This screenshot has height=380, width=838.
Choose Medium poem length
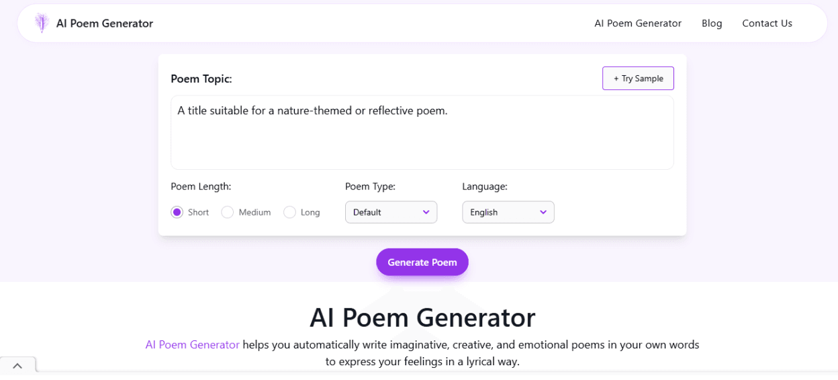[x=228, y=212]
